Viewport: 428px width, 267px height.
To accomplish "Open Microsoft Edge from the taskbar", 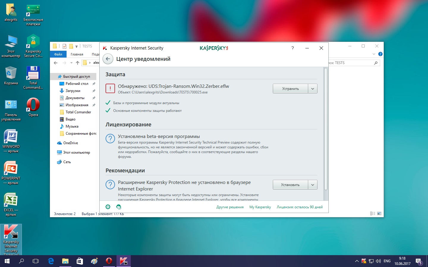I will pyautogui.click(x=51, y=261).
